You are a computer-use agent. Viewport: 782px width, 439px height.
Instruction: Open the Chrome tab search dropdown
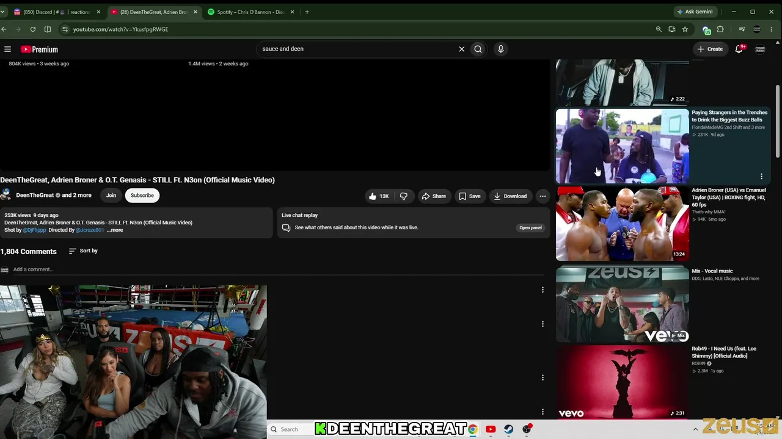(2, 12)
